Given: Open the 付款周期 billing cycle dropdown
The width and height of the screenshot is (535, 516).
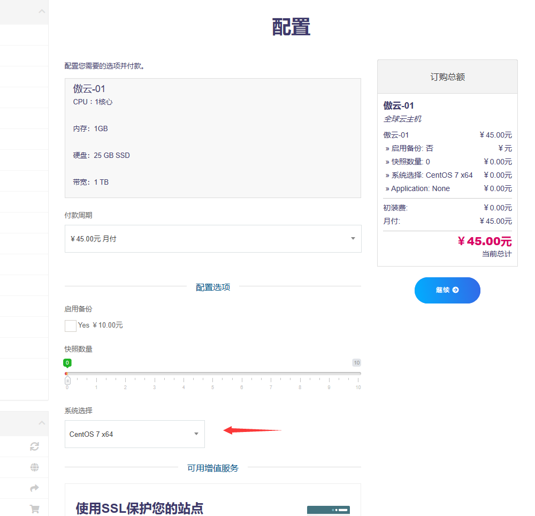Looking at the screenshot, I should tap(212, 239).
